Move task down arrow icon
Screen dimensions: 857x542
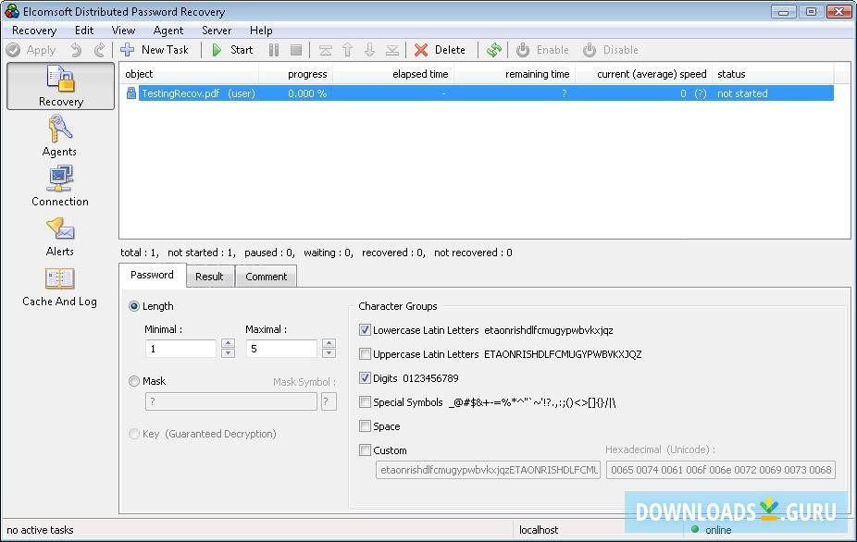(x=370, y=50)
